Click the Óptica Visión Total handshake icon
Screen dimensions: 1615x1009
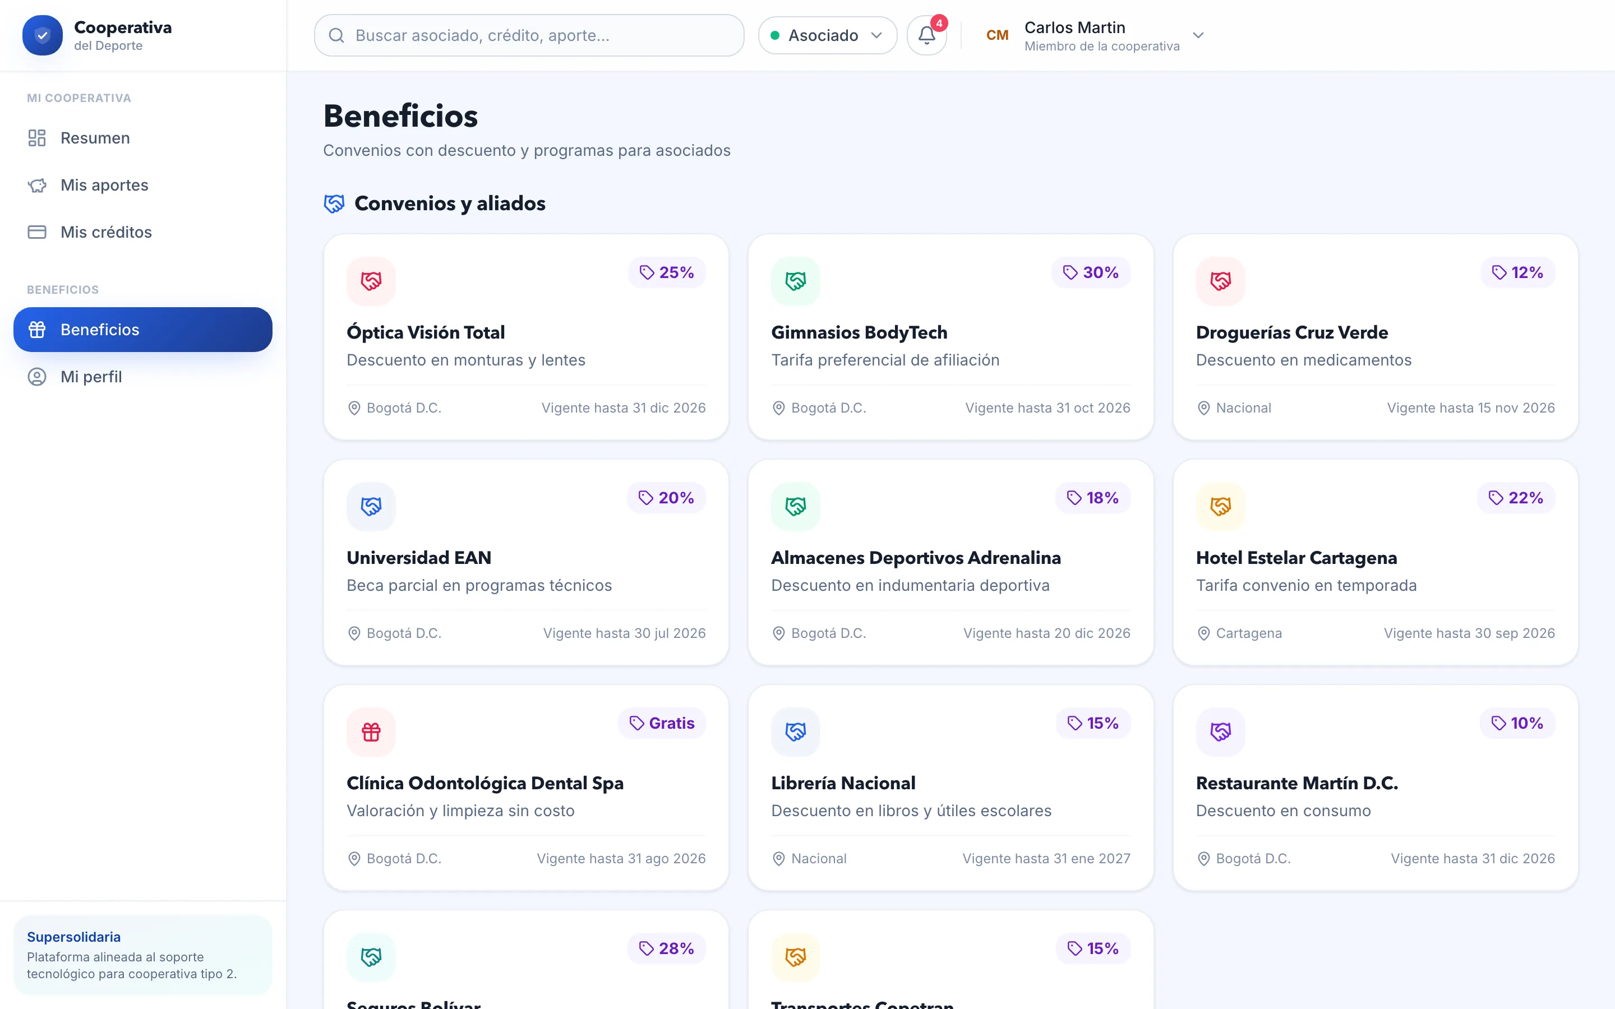(371, 281)
